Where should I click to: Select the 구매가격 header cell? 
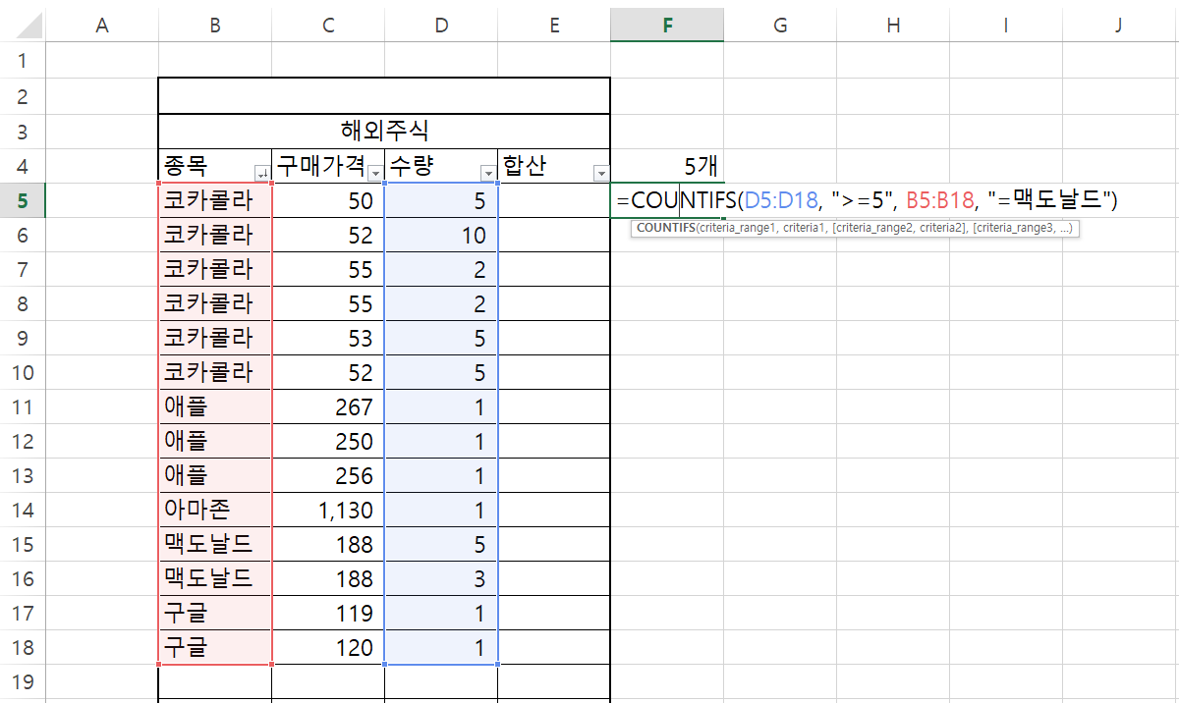click(x=327, y=165)
